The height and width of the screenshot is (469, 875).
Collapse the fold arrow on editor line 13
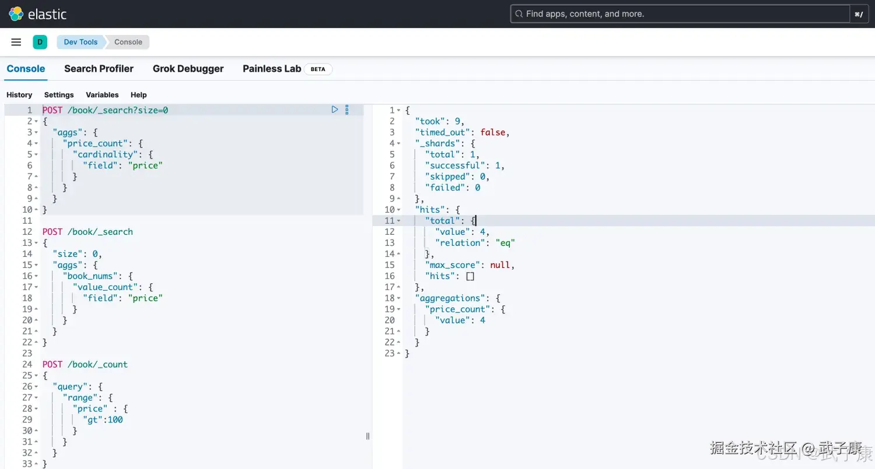click(x=36, y=243)
